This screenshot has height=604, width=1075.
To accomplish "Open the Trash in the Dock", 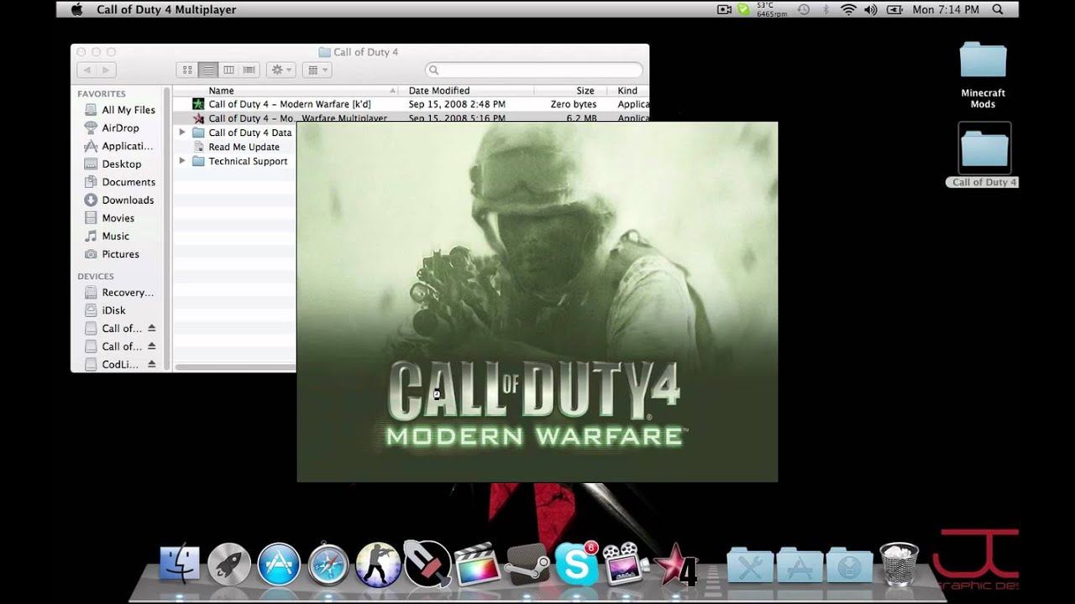I will coord(899,564).
